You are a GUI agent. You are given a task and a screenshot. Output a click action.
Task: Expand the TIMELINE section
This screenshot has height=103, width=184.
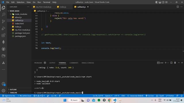tap(13, 93)
